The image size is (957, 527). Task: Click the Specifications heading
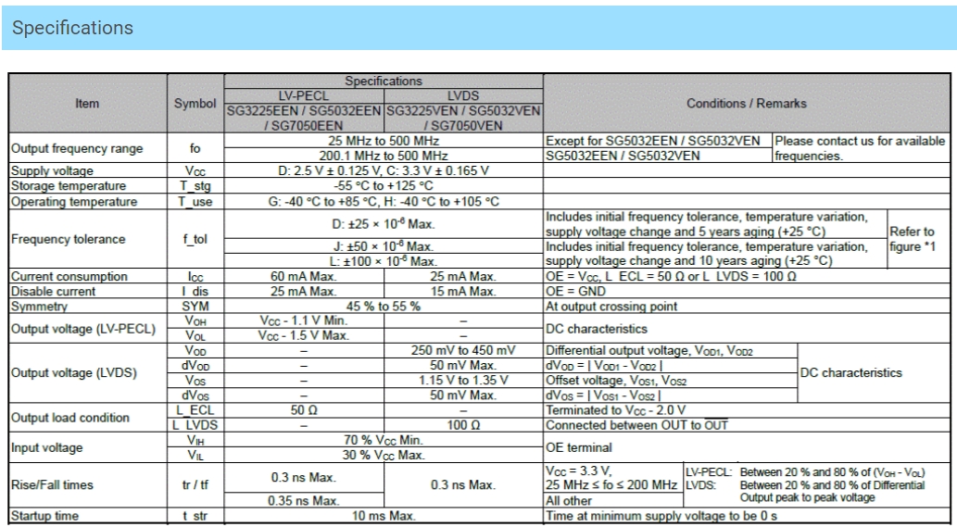72,28
